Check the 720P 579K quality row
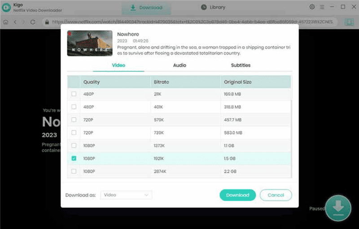The height and width of the screenshot is (229, 359). [x=74, y=119]
